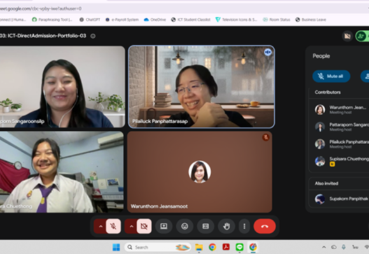Click Supakorn Panpithak's avatar icon
The height and width of the screenshot is (254, 369).
[320, 199]
